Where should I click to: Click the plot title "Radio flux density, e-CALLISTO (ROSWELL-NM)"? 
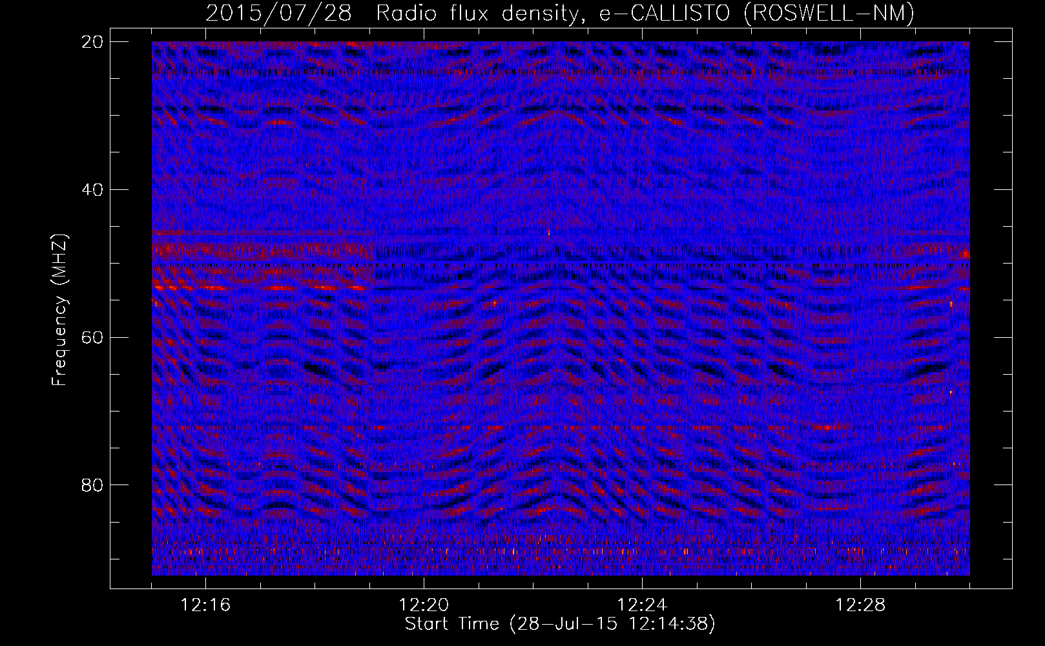click(x=645, y=13)
